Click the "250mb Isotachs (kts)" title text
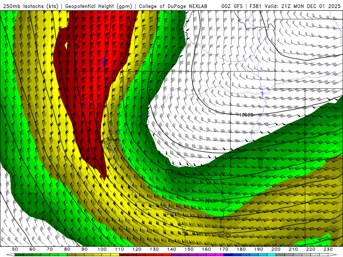 (31, 6)
